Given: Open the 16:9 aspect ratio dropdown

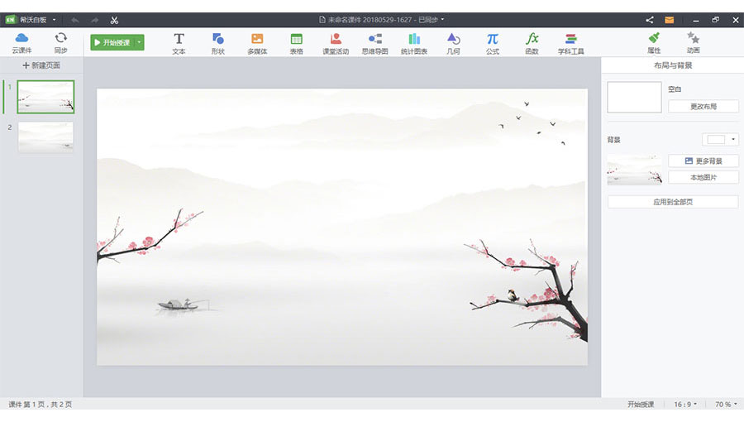Looking at the screenshot, I should (x=684, y=405).
